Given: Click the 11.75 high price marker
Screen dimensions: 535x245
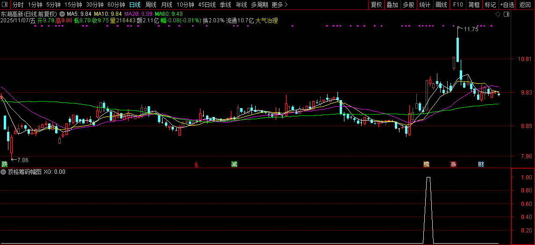Looking at the screenshot, I should (x=471, y=29).
